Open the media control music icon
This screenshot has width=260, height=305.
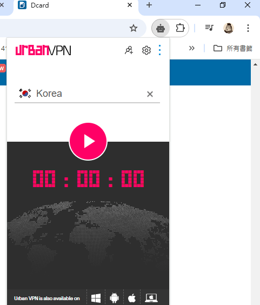(x=209, y=28)
